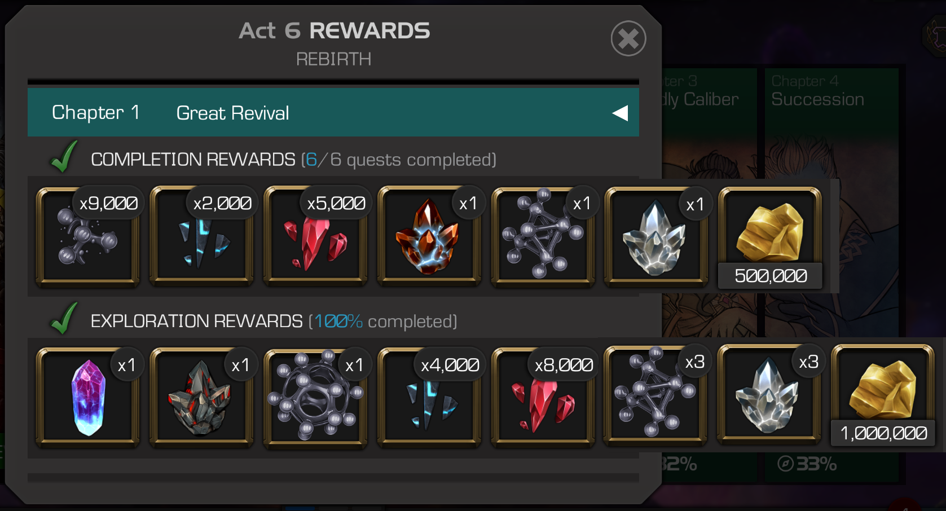Close the Act 6 Rewards dialog
Screen dimensions: 946x511
point(628,38)
